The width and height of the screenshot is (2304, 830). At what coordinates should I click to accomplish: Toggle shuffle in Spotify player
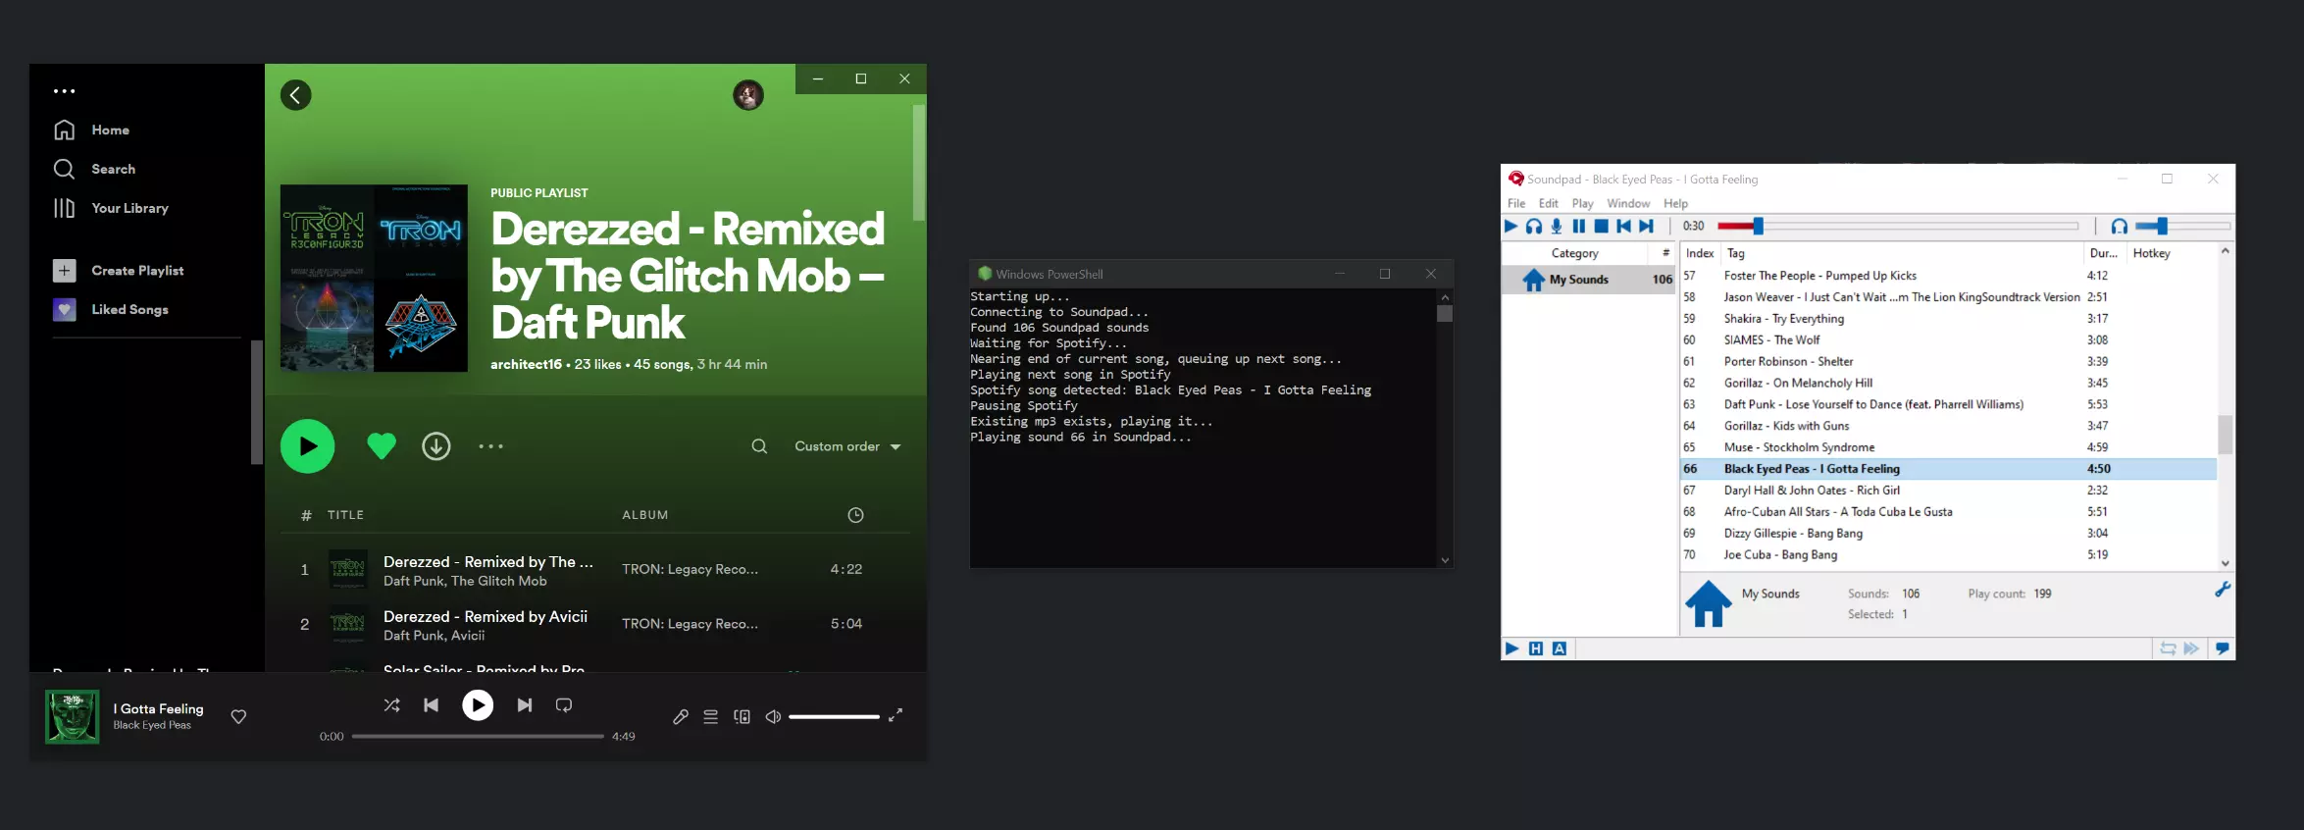(391, 704)
